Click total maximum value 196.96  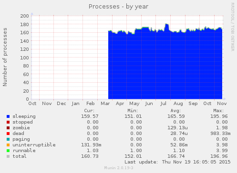[219, 156]
